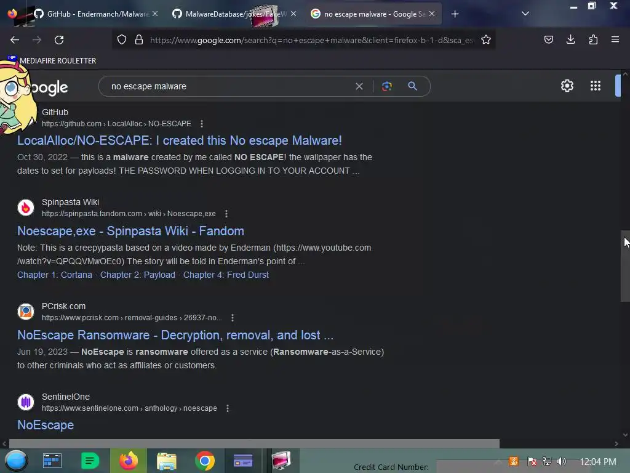Jump to Chapter 2: Payload
Image resolution: width=630 pixels, height=473 pixels.
(x=137, y=275)
